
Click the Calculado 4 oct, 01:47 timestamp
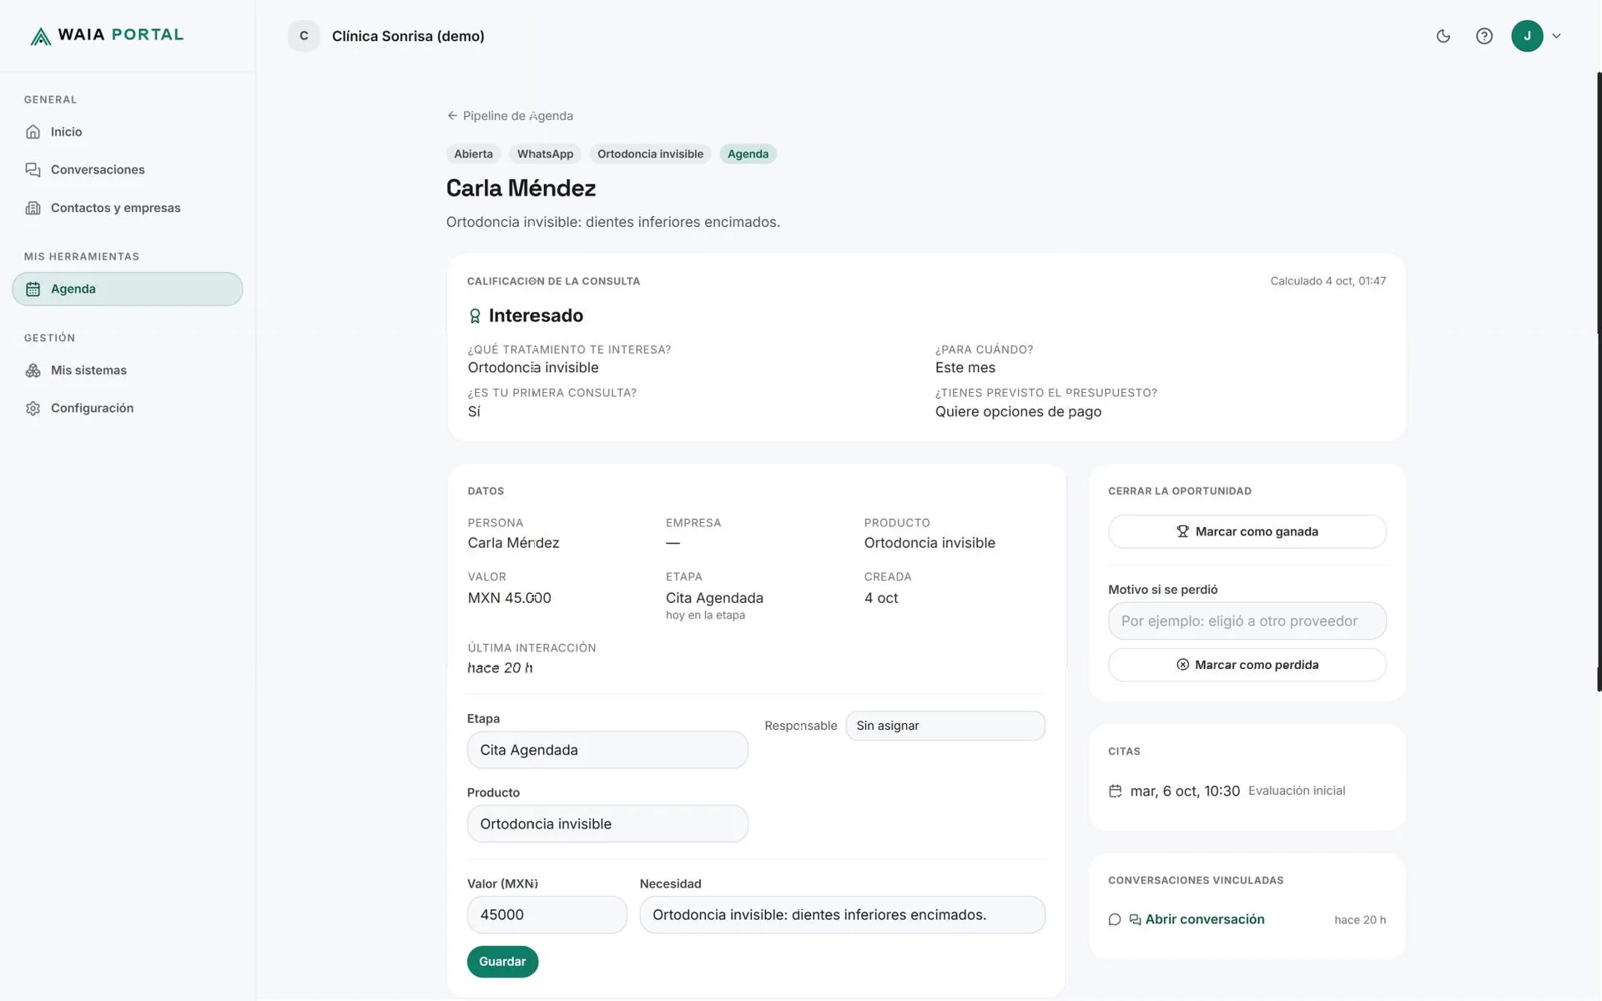coord(1327,281)
